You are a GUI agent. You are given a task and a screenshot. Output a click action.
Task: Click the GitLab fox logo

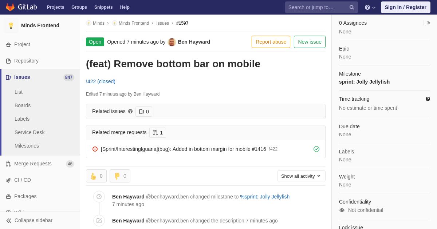[x=10, y=7]
